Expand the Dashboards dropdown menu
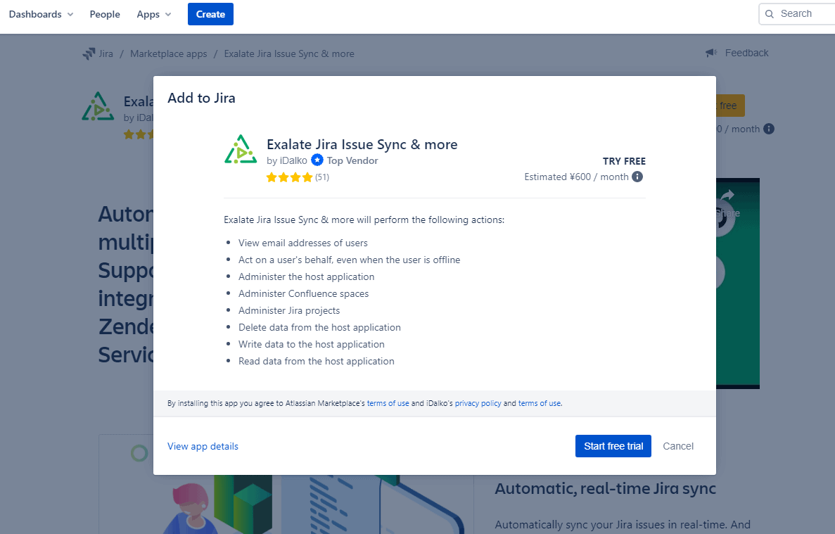Screen dimensions: 835x534 point(41,14)
